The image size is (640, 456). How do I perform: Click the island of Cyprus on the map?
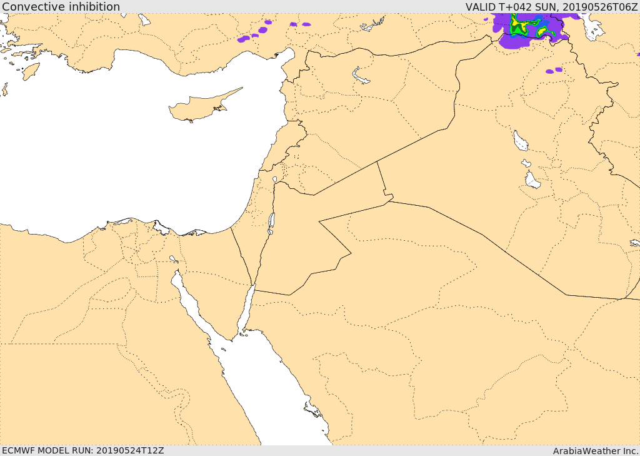[200, 106]
